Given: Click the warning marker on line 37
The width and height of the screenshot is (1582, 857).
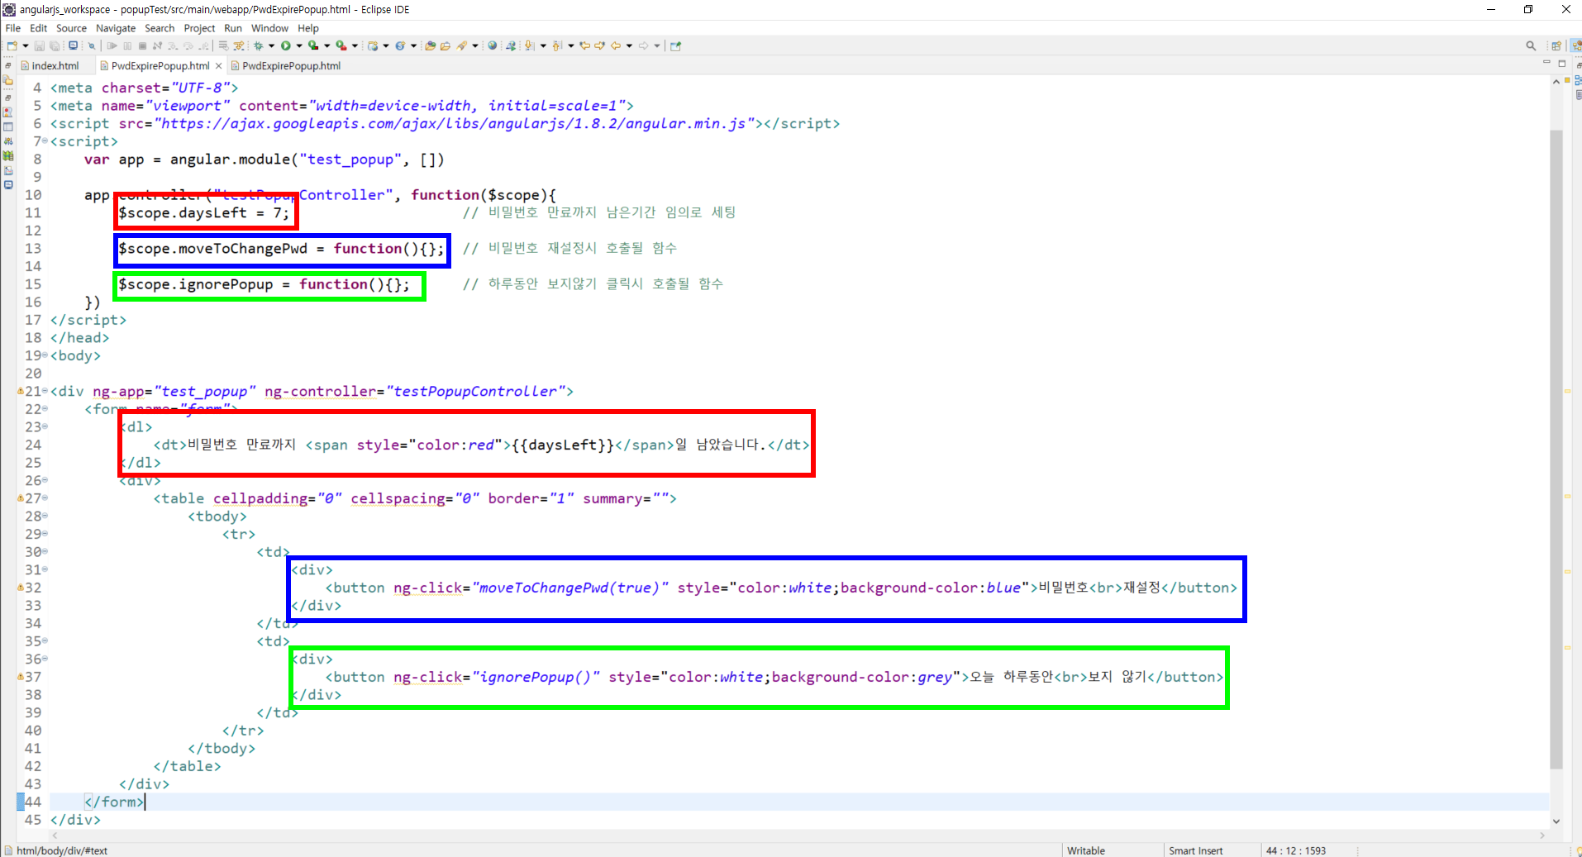Looking at the screenshot, I should click(x=20, y=677).
